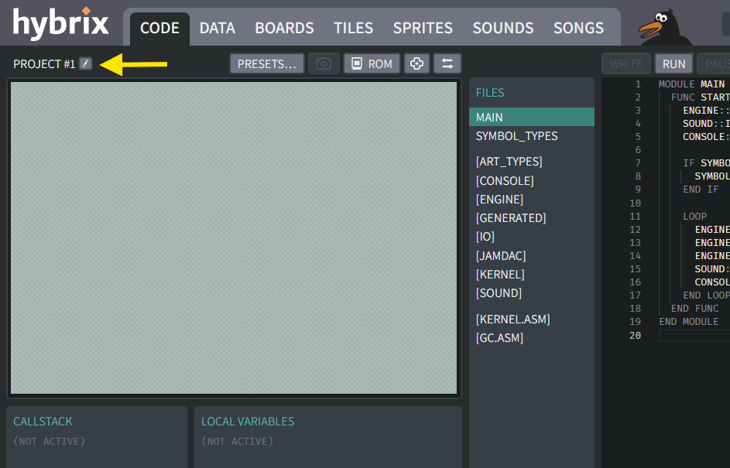Click the camera screenshot icon in toolbar

pyautogui.click(x=321, y=63)
